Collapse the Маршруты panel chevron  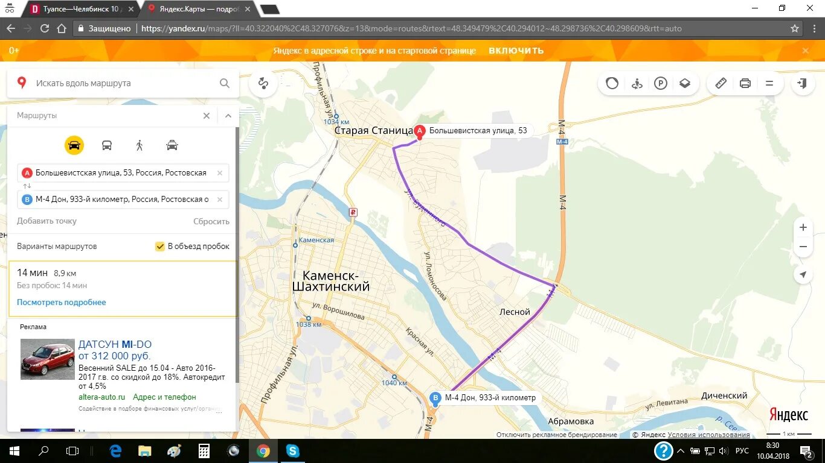228,116
